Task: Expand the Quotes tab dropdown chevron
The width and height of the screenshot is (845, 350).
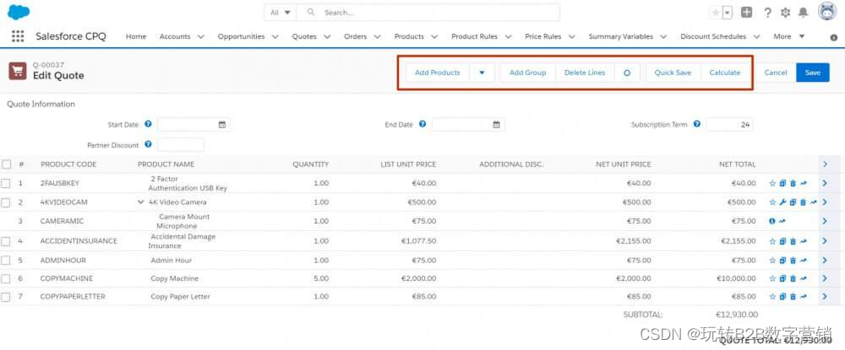Action: click(x=326, y=36)
